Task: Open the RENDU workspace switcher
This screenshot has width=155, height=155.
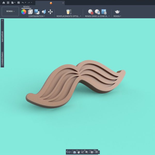Action: point(10,11)
